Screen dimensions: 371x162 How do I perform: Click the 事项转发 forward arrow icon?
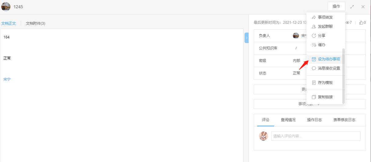tap(314, 17)
